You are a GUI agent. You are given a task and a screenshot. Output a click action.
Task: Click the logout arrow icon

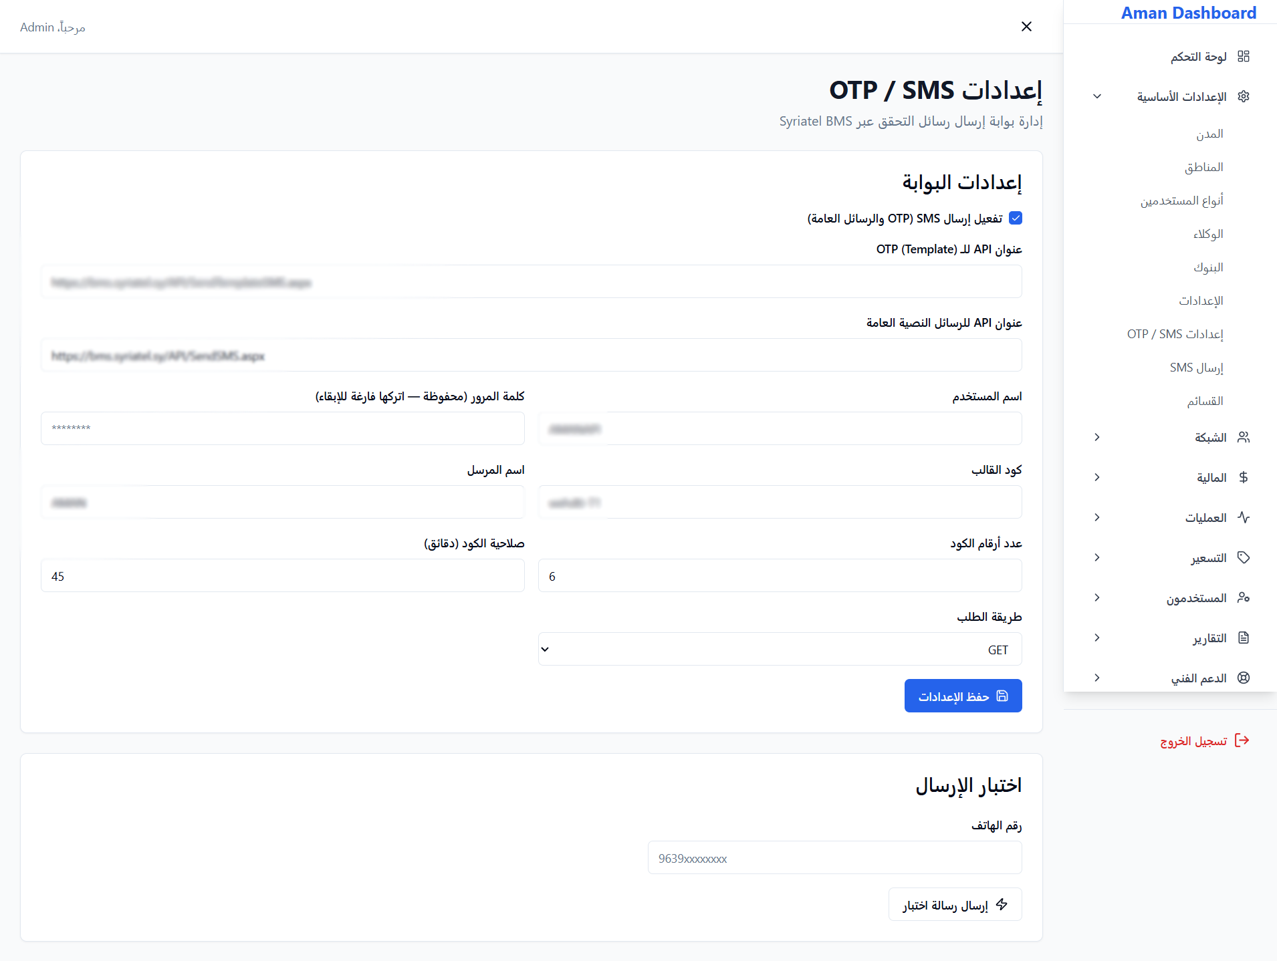tap(1242, 740)
